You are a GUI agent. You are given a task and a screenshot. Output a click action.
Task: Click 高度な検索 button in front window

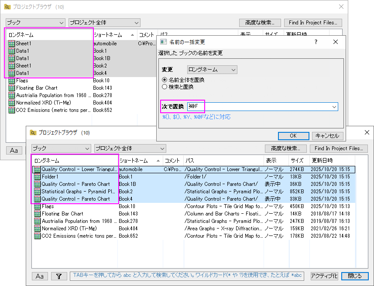[x=285, y=148]
